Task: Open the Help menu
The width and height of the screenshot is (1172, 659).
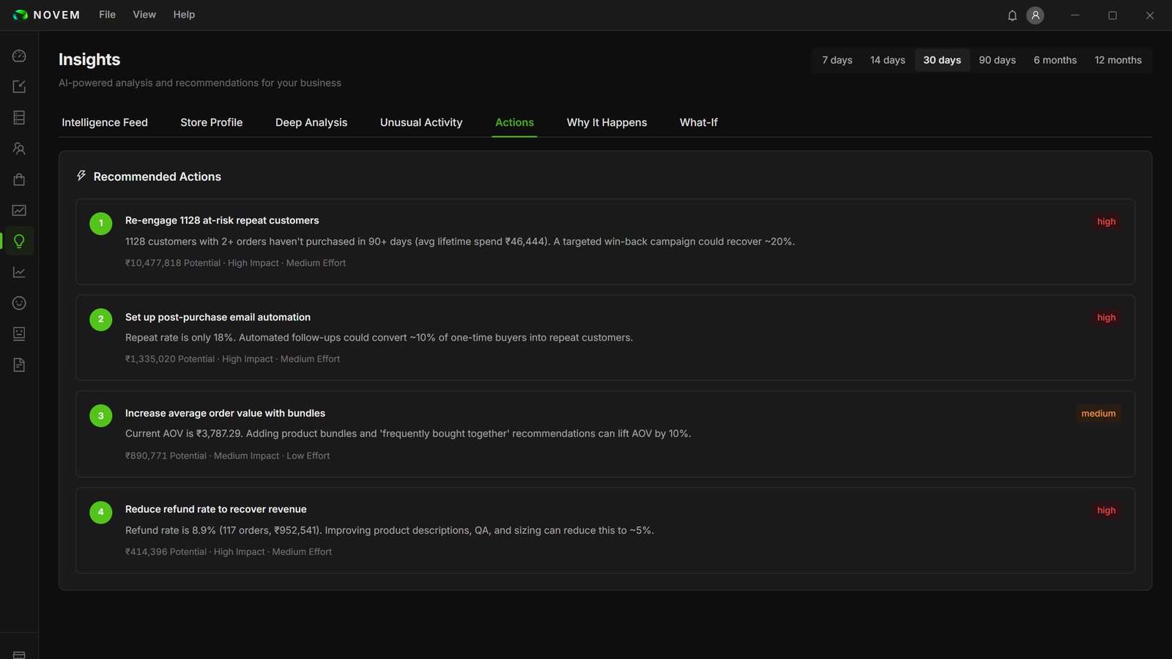Action: 184,15
